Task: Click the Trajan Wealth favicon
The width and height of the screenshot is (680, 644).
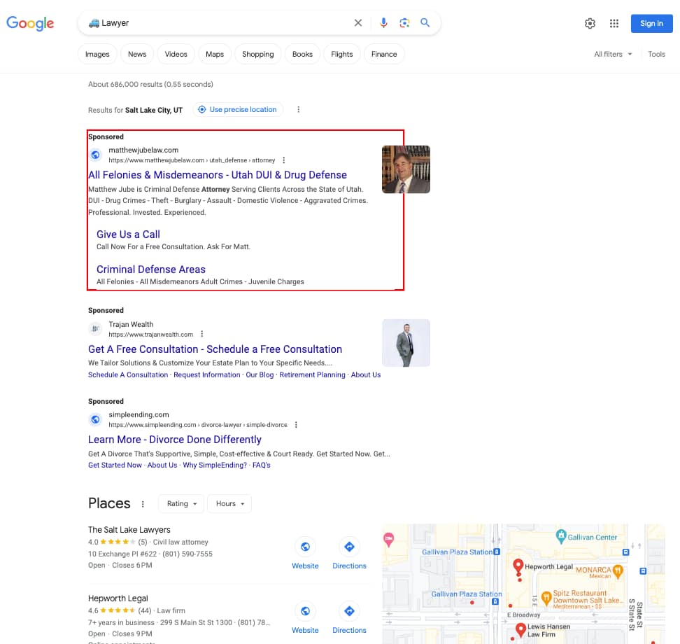Action: tap(95, 329)
